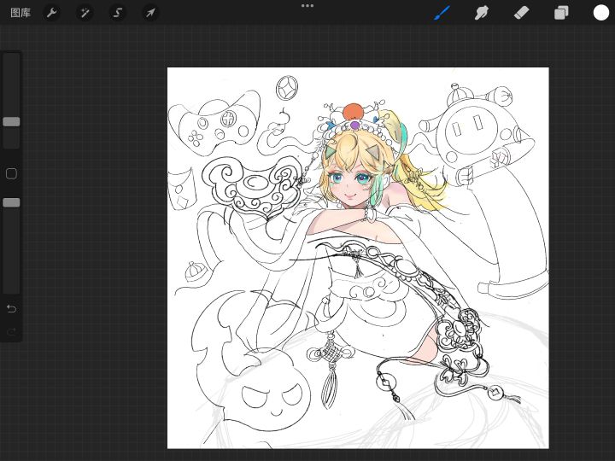
Task: Select the Brush paint tool
Action: click(x=442, y=13)
